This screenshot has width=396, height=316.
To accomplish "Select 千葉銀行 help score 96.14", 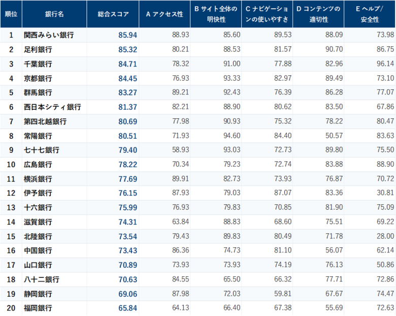I will (385, 64).
